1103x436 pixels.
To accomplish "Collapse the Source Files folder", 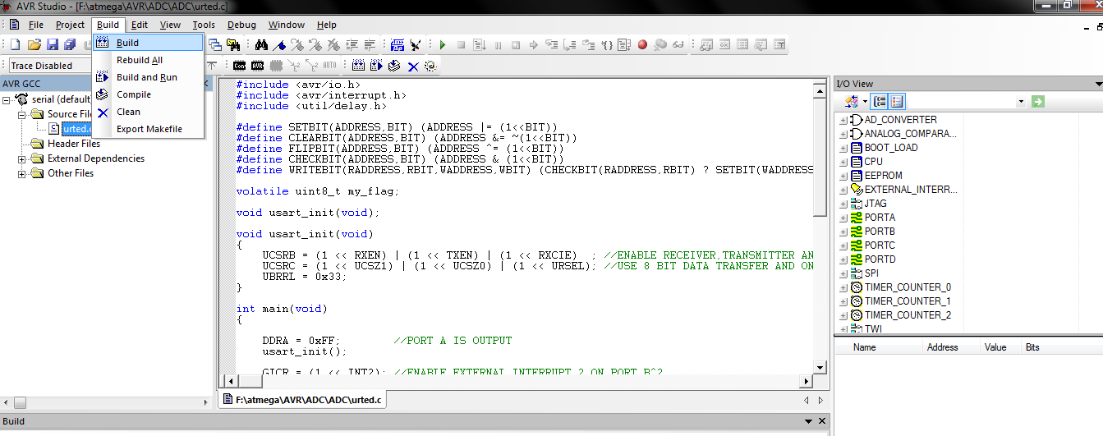I will [x=22, y=114].
